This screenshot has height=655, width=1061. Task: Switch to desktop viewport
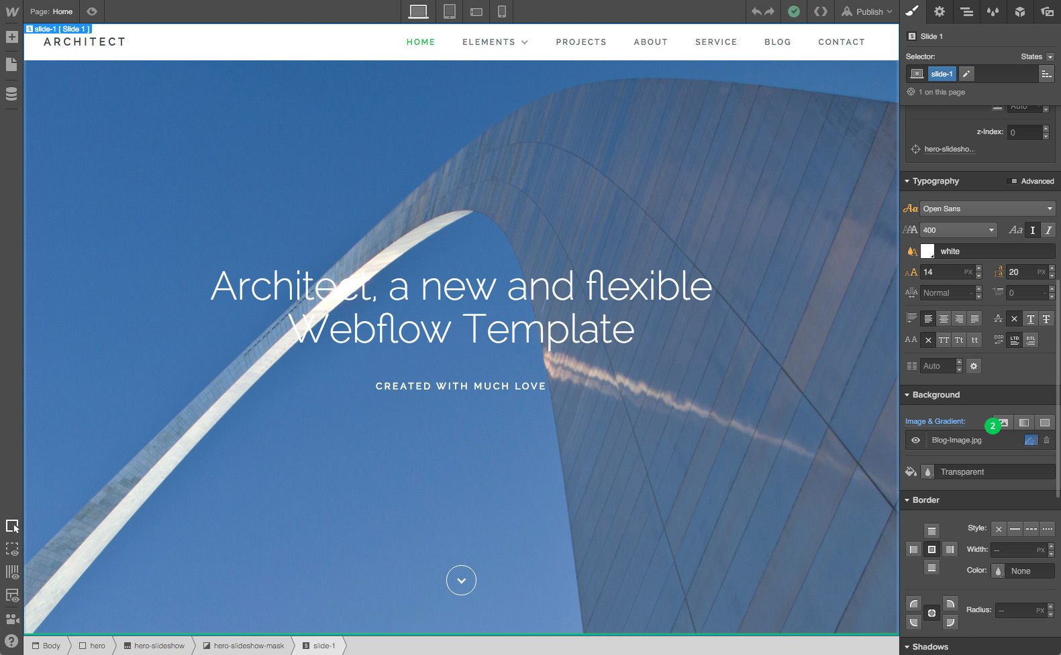pyautogui.click(x=418, y=11)
